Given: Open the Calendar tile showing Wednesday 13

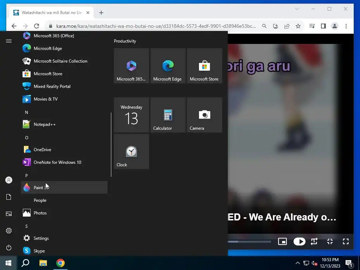Looking at the screenshot, I should click(x=131, y=115).
